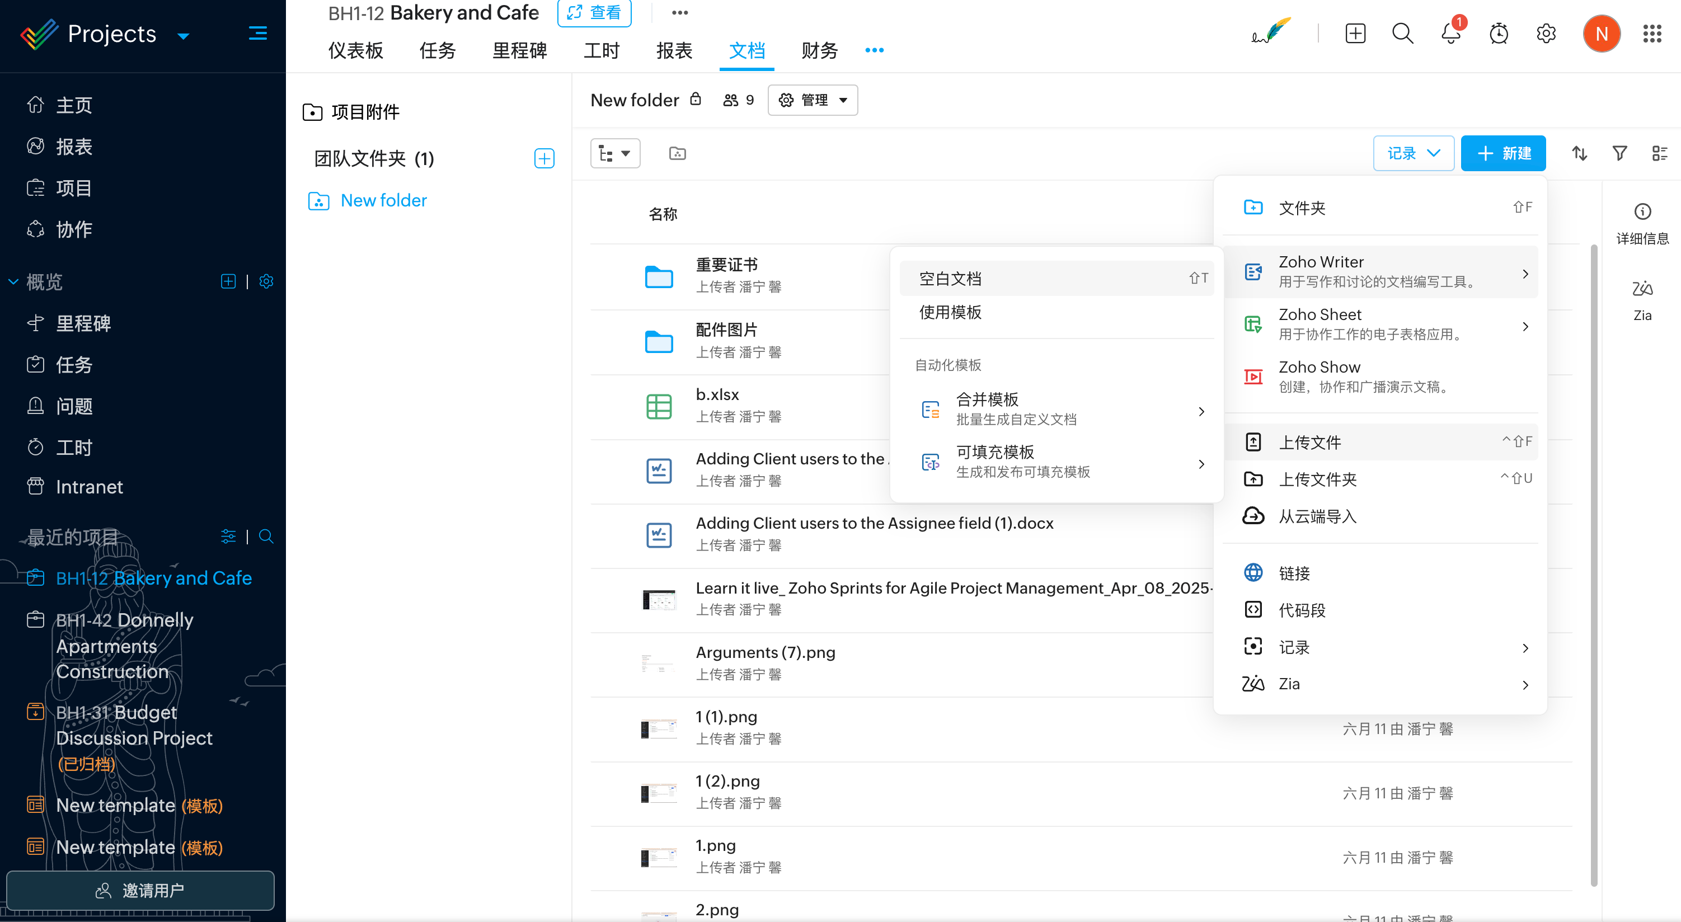Open the apps grid launcher icon
The image size is (1681, 922).
point(1652,33)
